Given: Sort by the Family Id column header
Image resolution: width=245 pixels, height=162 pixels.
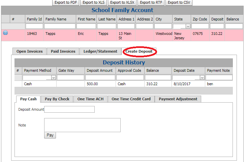Looking at the screenshot, I should [34, 19].
